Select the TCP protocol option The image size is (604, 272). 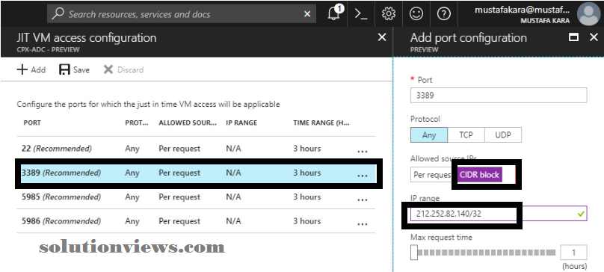[466, 135]
